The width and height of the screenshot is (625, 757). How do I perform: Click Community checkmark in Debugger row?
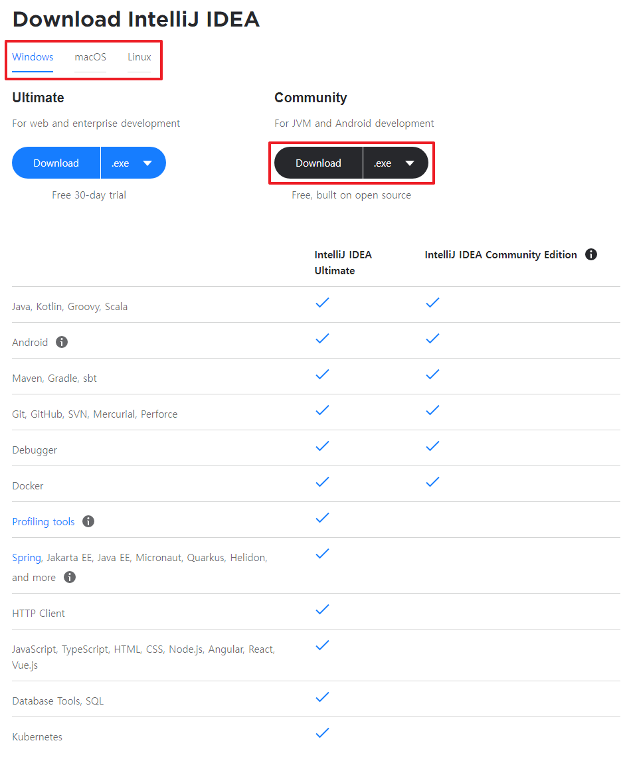point(433,446)
